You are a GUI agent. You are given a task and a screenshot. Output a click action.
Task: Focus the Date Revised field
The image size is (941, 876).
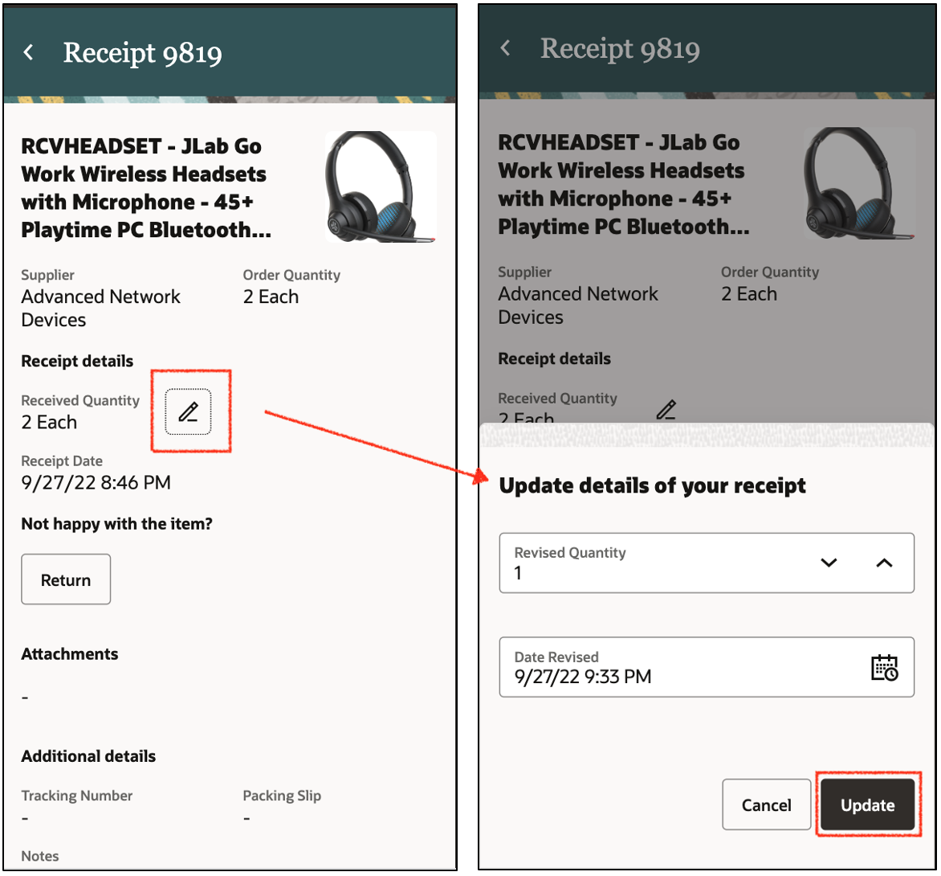pos(707,667)
